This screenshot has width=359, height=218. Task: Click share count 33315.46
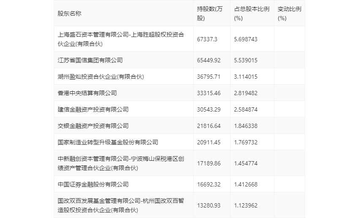[209, 93]
